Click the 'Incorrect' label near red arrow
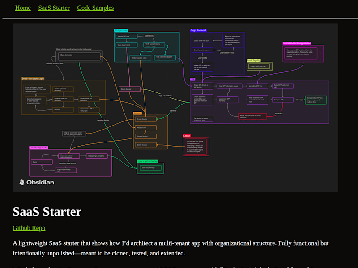Image resolution: width=358 pixels, height=268 pixels. click(279, 113)
